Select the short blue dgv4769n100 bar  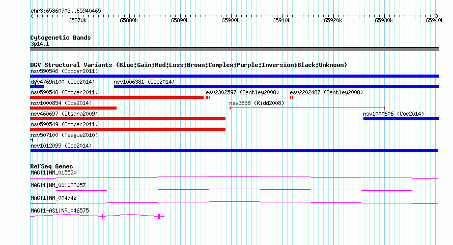(x=37, y=87)
